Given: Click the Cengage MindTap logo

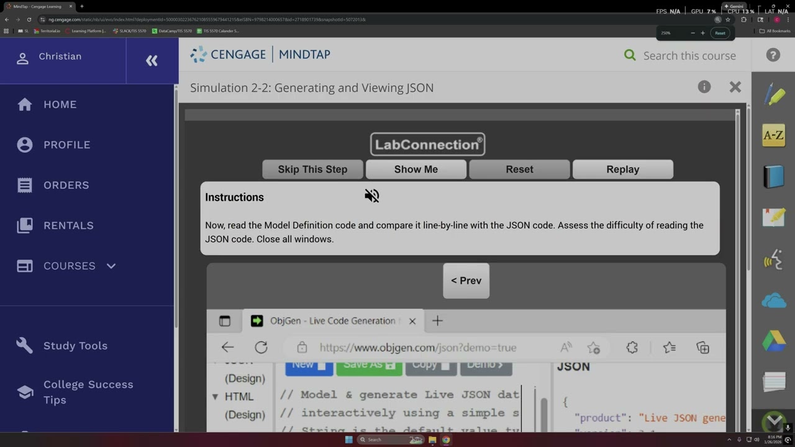Looking at the screenshot, I should 260,55.
